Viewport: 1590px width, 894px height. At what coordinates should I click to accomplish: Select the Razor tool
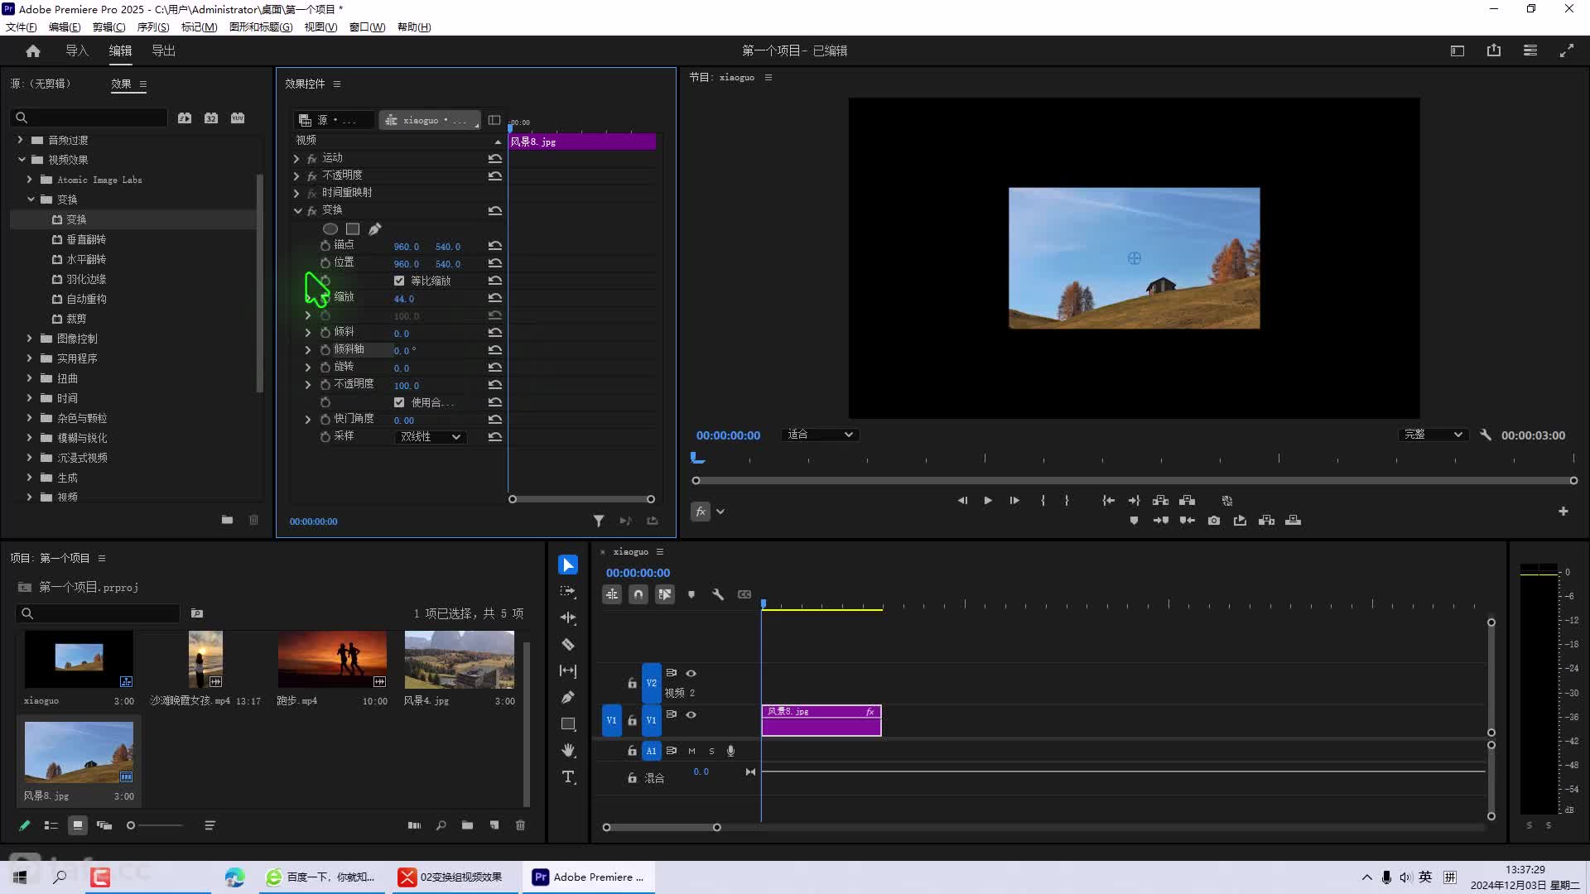568,644
